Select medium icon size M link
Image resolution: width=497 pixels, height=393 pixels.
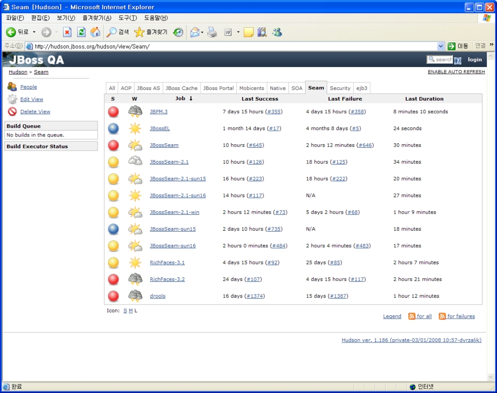(131, 311)
